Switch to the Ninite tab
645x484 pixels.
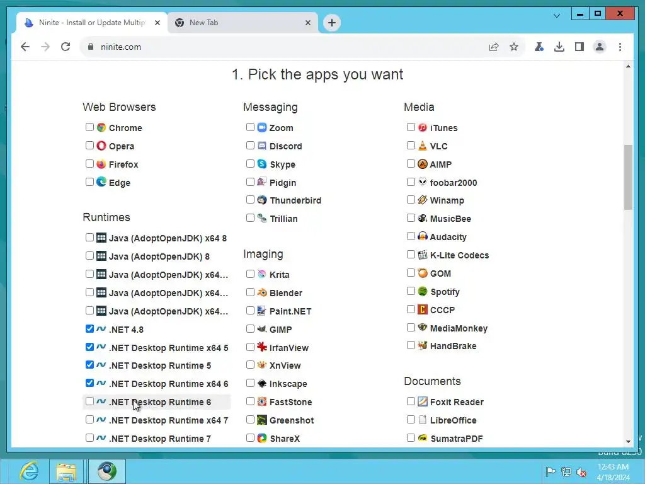(x=92, y=23)
